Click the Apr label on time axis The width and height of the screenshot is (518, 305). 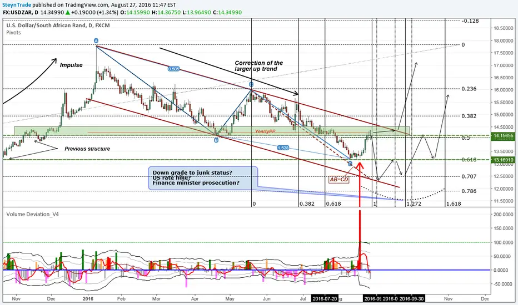(195, 299)
